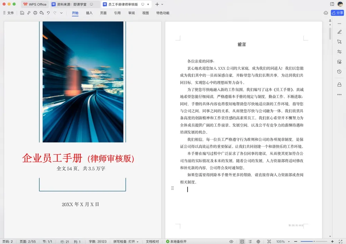Viewport: 346px width, 244px height.
Task: Switch to the 引用 ribbon tab
Action: (x=117, y=13)
